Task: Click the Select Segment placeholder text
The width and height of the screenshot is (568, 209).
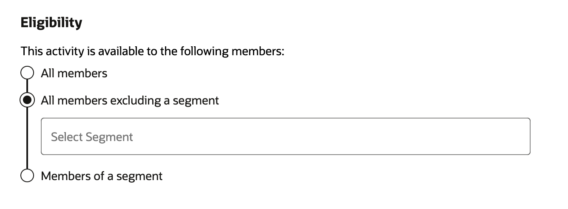Action: click(x=92, y=137)
